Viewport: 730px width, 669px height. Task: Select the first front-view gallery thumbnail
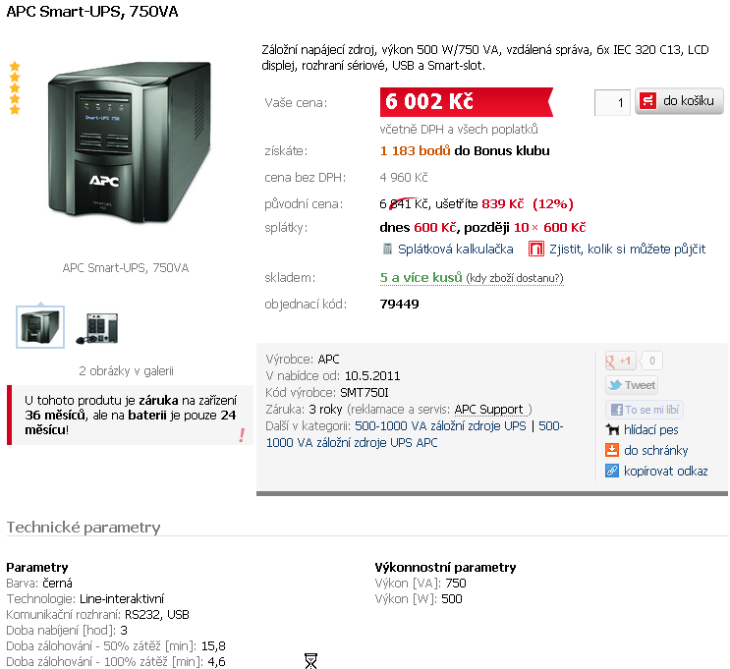(40, 327)
